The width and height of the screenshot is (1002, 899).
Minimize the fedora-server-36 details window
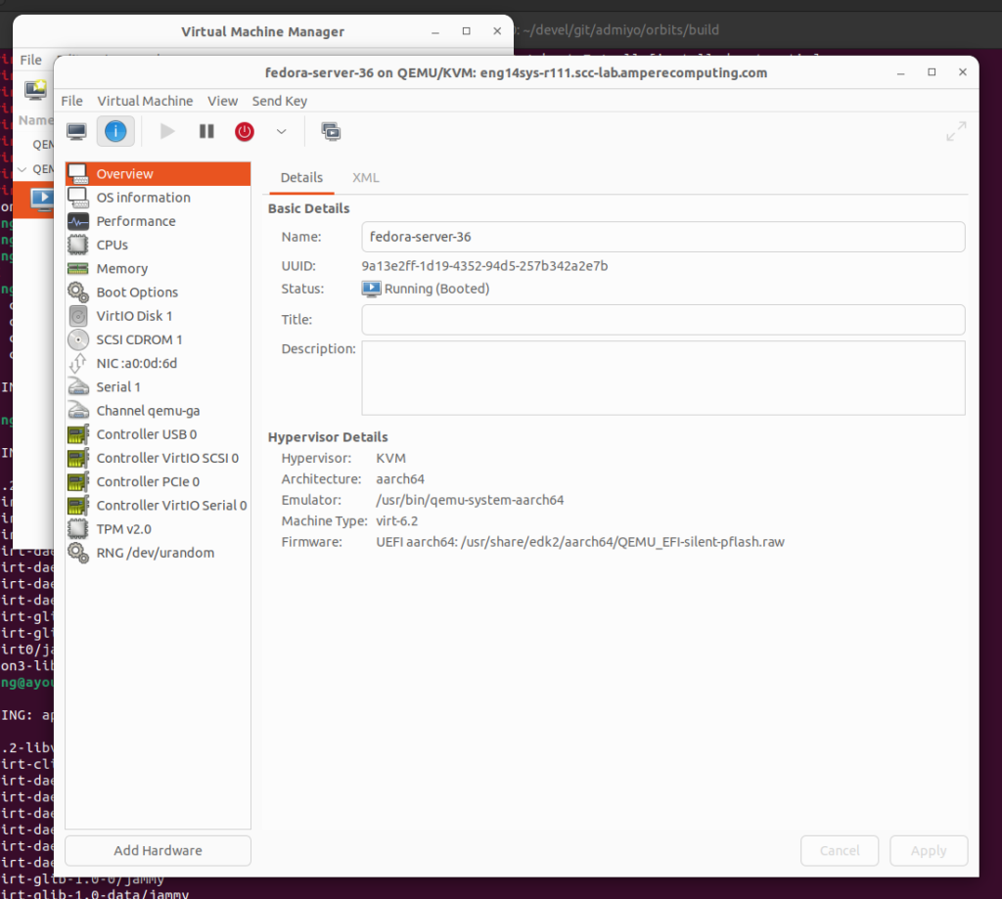pos(901,72)
